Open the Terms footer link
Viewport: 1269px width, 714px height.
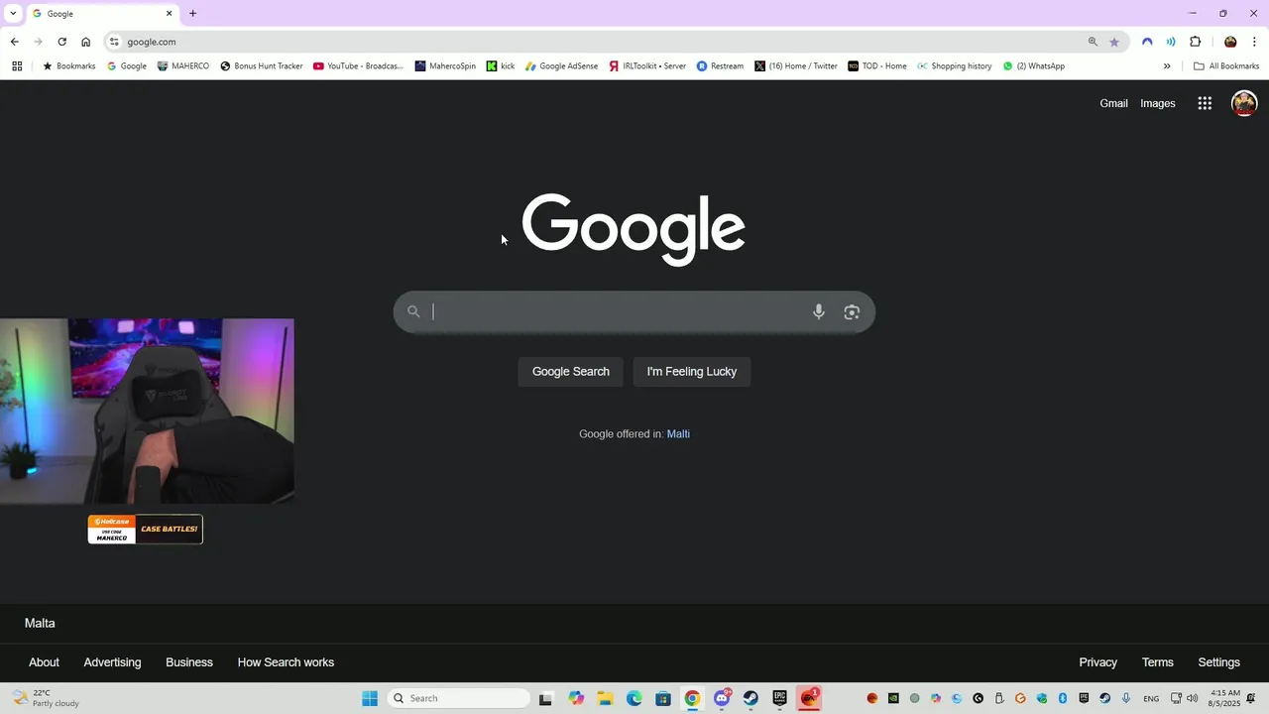[1157, 662]
